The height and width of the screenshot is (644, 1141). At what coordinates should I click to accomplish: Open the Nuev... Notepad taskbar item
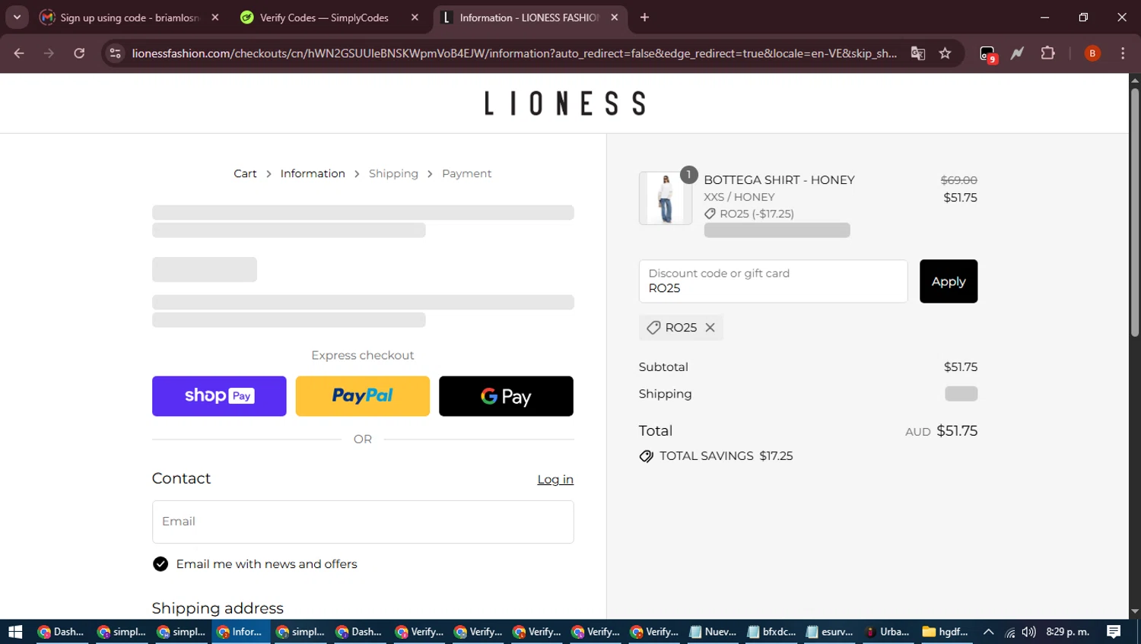pyautogui.click(x=713, y=632)
